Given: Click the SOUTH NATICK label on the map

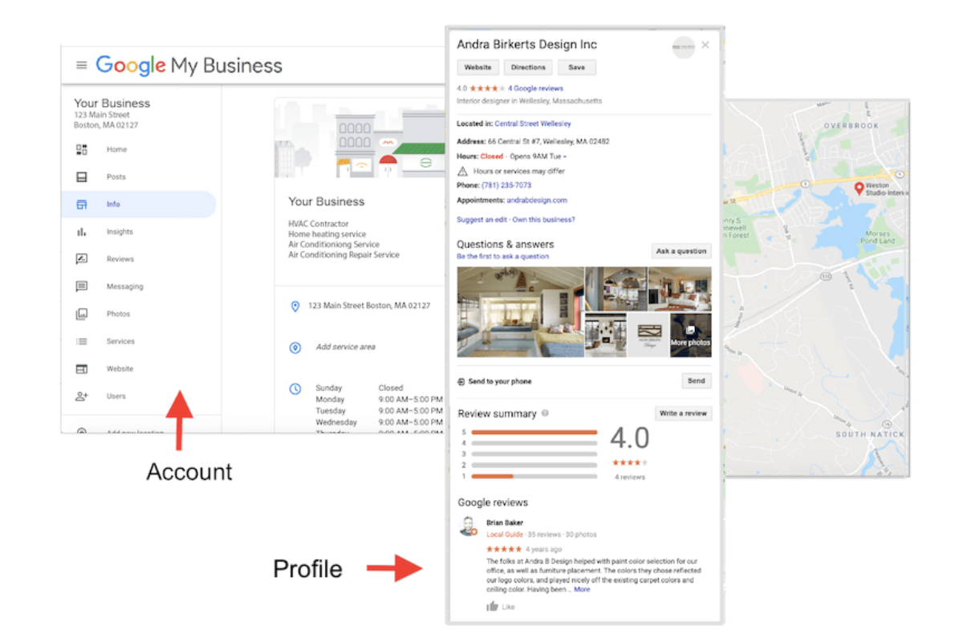Looking at the screenshot, I should click(870, 434).
